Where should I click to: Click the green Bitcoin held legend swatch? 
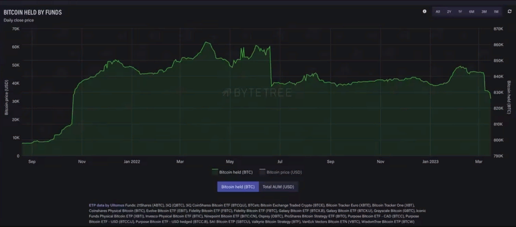(x=215, y=172)
